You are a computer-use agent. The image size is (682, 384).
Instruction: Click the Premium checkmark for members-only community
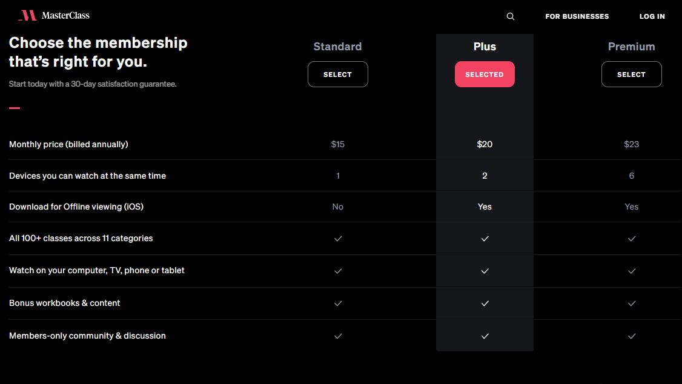pos(631,336)
